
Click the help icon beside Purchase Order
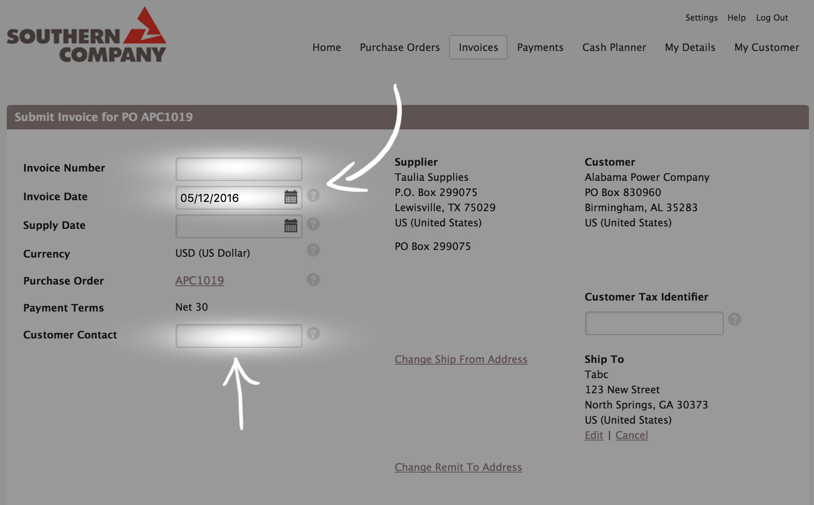pos(313,279)
